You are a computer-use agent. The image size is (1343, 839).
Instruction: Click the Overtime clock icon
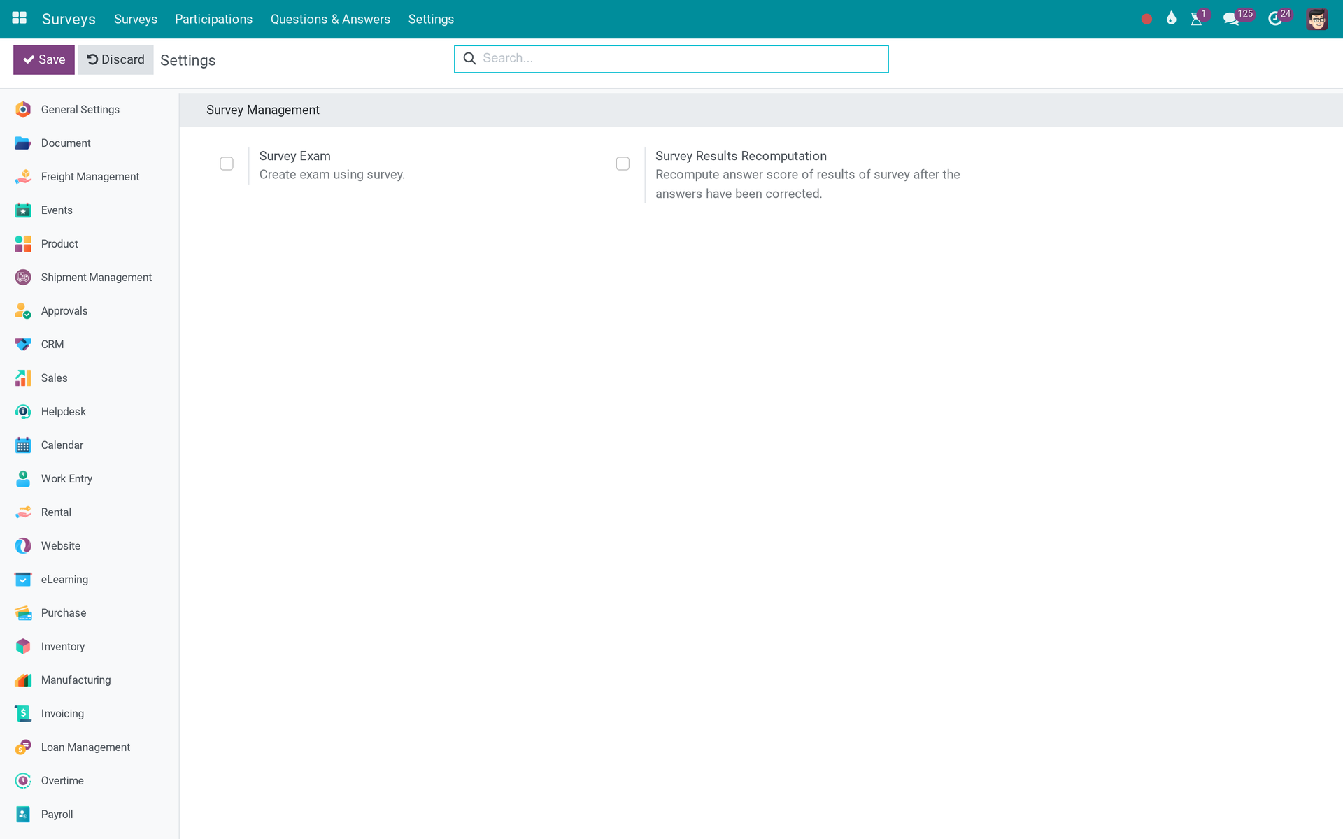pyautogui.click(x=23, y=780)
